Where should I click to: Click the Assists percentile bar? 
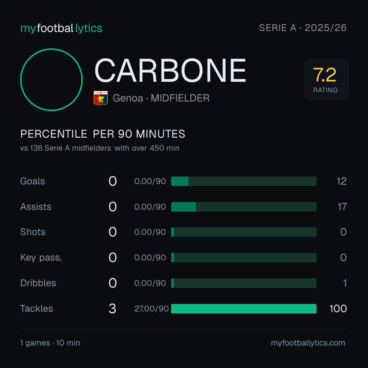pyautogui.click(x=244, y=206)
